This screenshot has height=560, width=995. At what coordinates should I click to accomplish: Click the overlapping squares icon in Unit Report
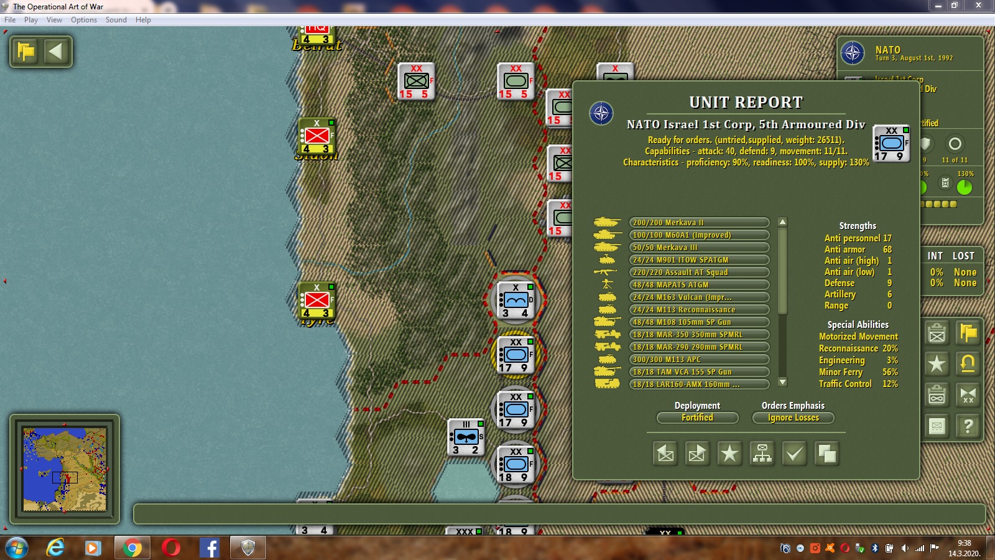[x=826, y=454]
